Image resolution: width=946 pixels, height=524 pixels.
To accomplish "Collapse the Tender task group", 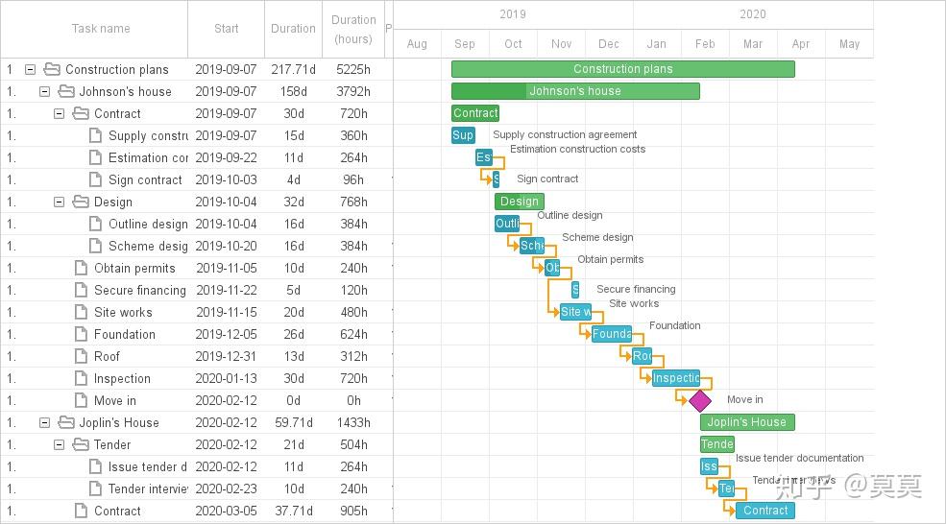I will [60, 444].
